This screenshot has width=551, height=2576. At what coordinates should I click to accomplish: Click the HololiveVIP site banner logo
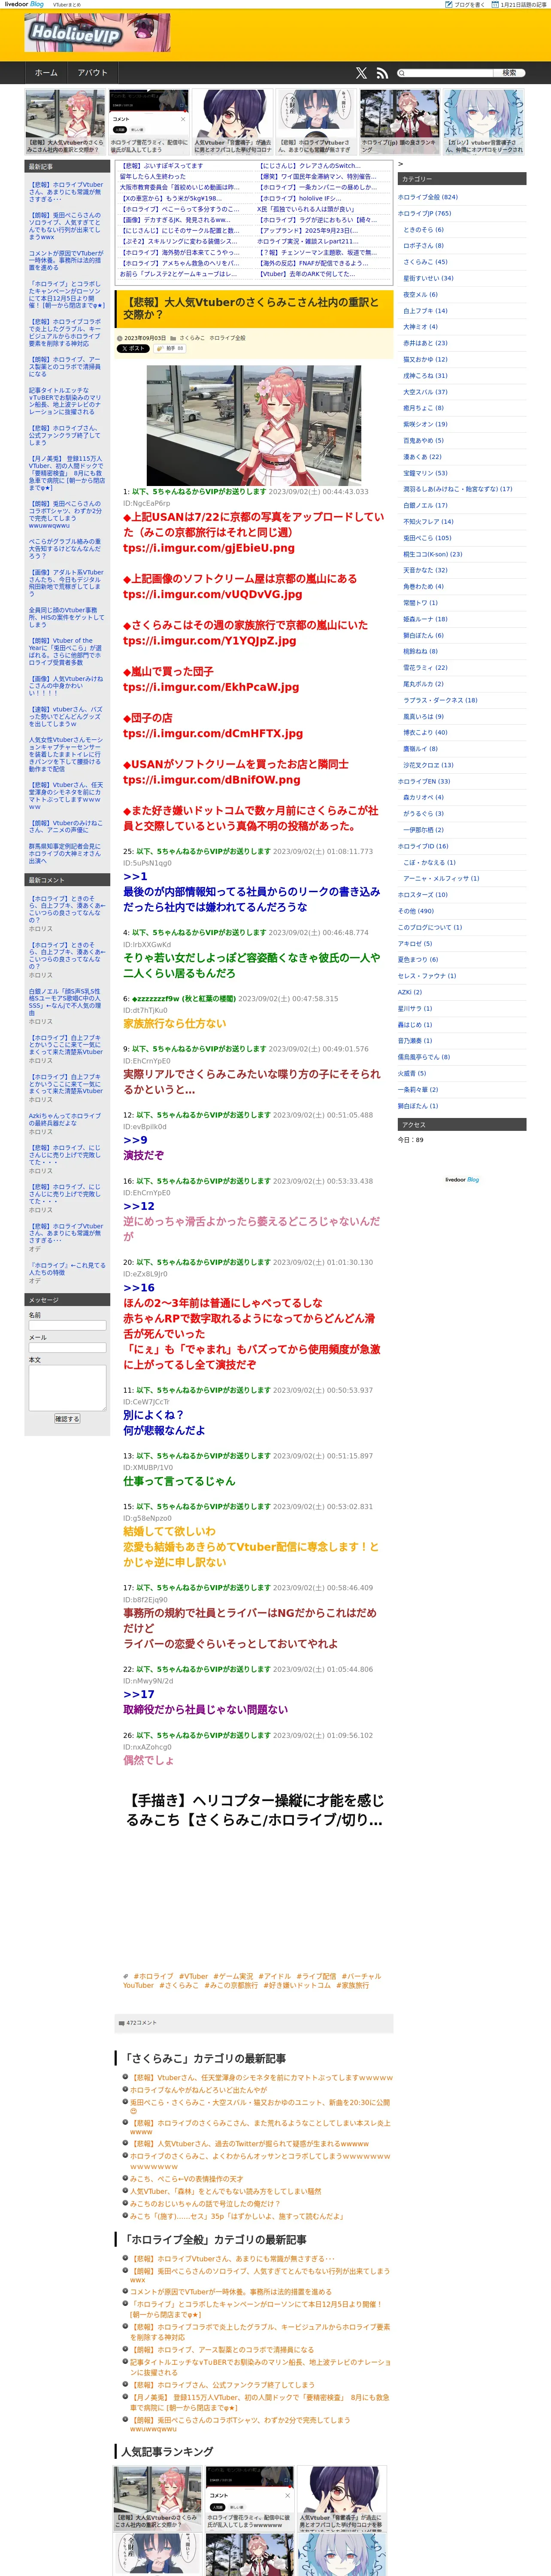coord(98,32)
